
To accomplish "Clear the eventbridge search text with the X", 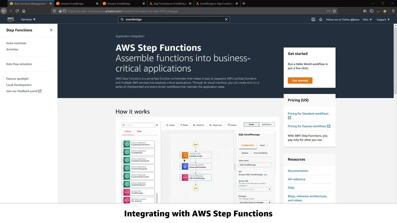I will [226, 20].
